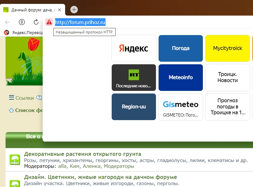Go back to the previous page
The image size is (253, 187).
point(7,22)
